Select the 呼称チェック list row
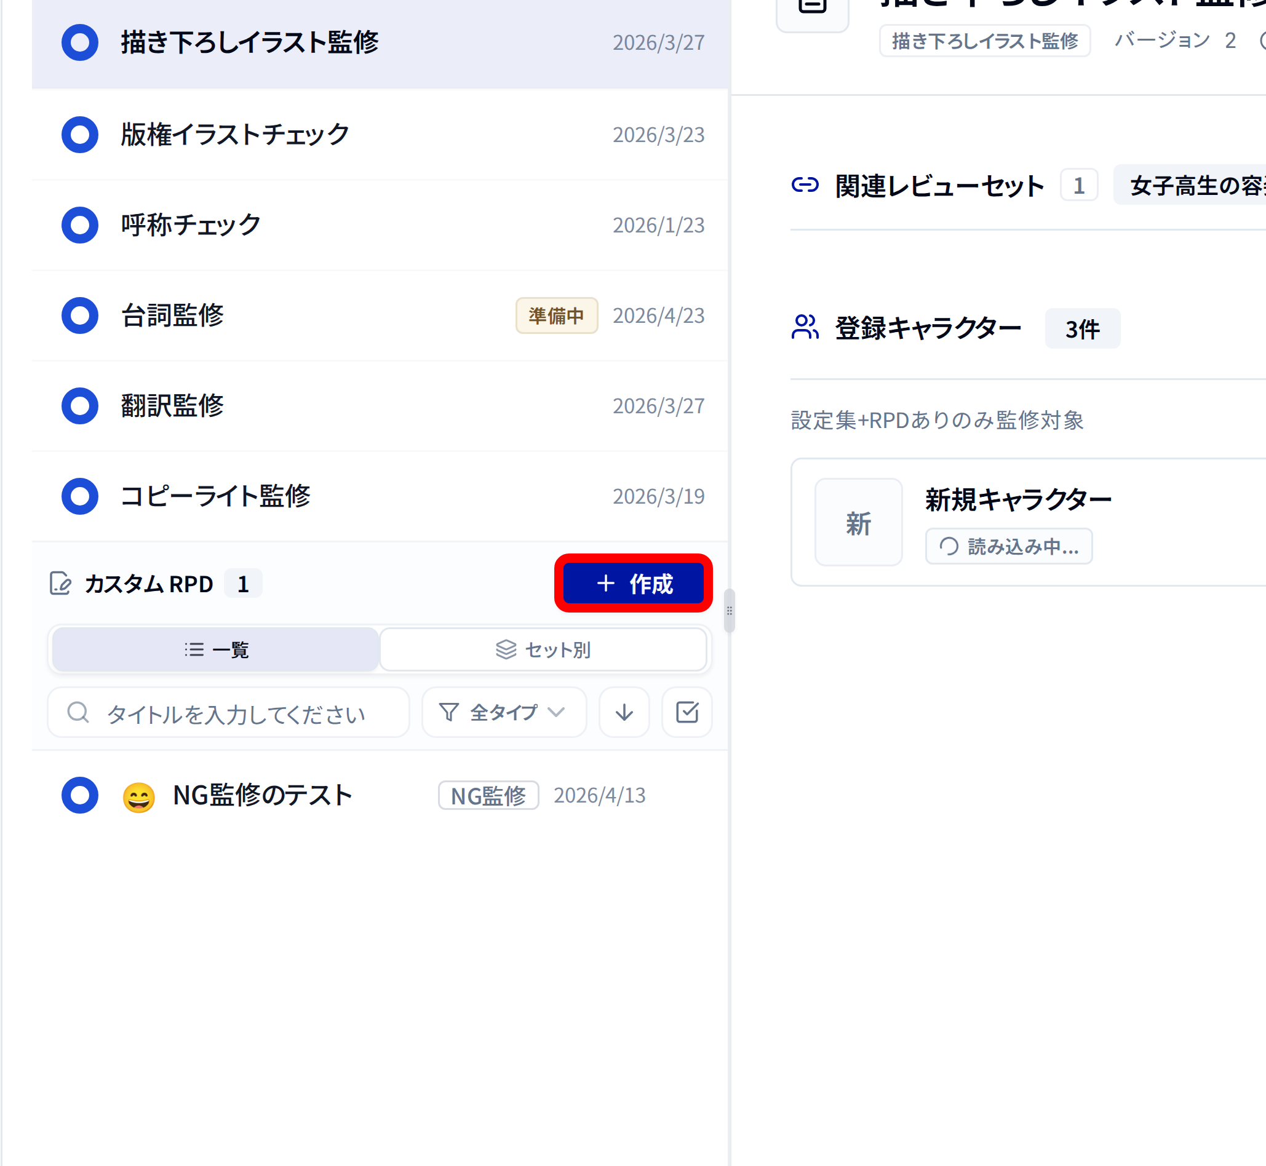 [381, 225]
